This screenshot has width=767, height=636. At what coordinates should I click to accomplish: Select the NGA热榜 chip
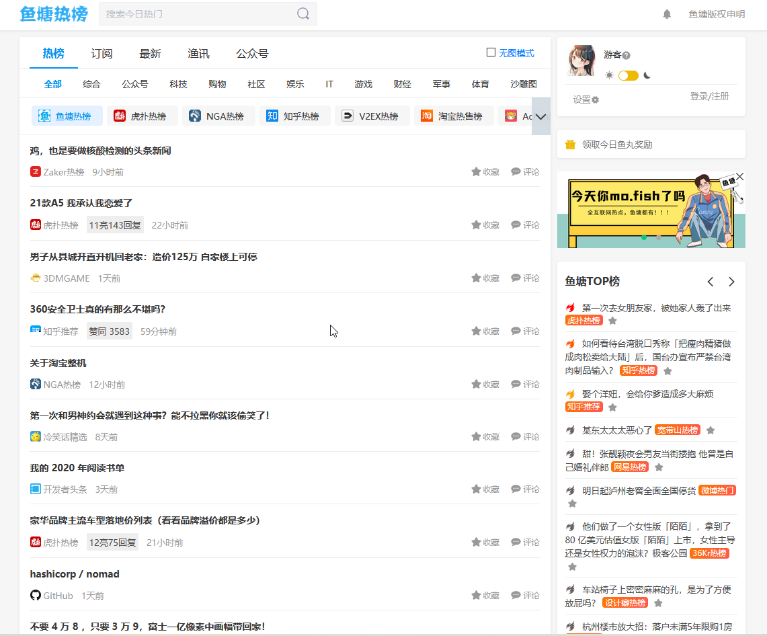tap(218, 116)
